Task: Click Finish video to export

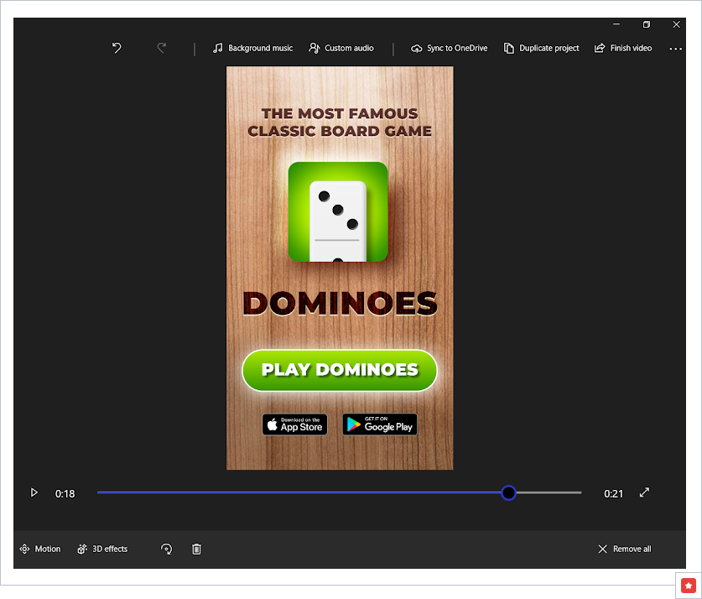Action: pyautogui.click(x=623, y=49)
